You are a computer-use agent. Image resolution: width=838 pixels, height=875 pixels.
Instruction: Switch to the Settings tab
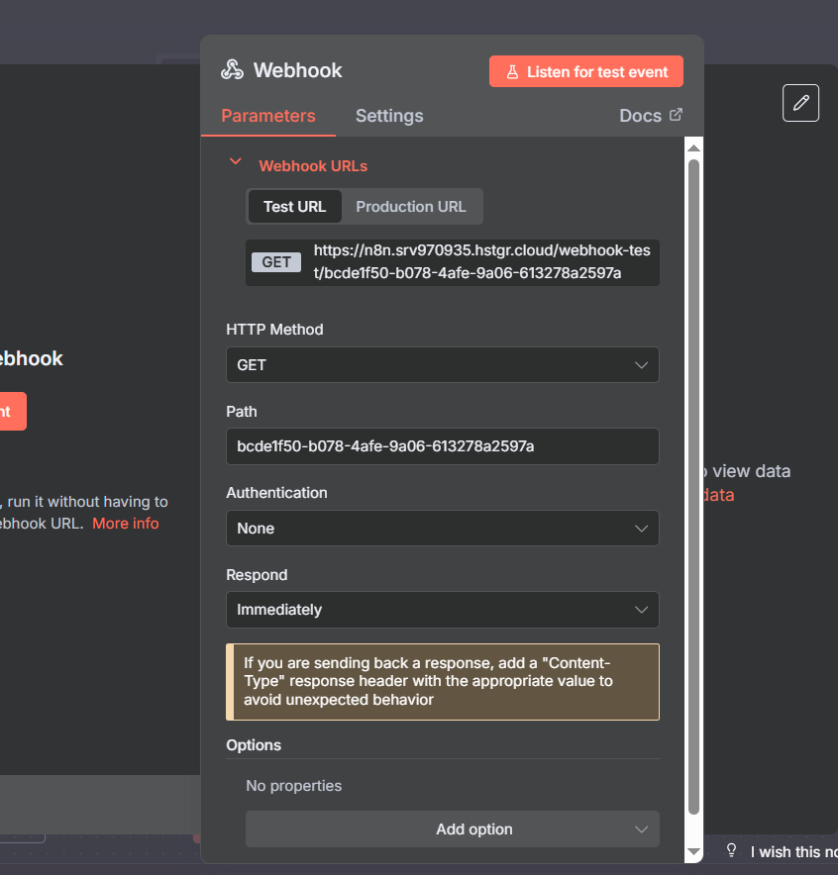tap(389, 116)
